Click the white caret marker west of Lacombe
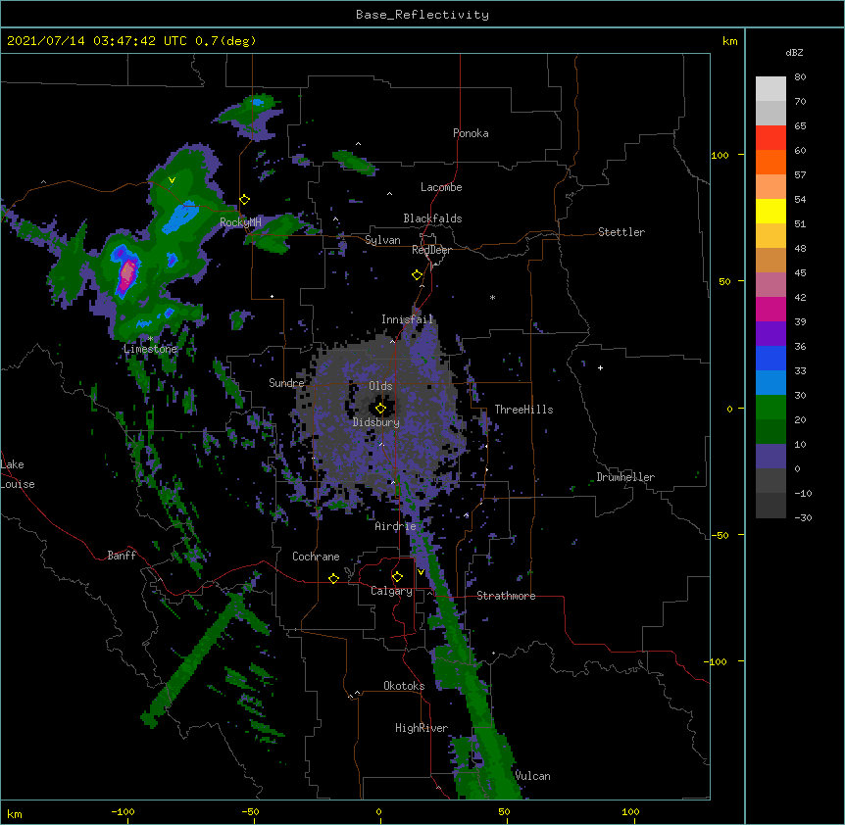Image resolution: width=845 pixels, height=825 pixels. 389,193
